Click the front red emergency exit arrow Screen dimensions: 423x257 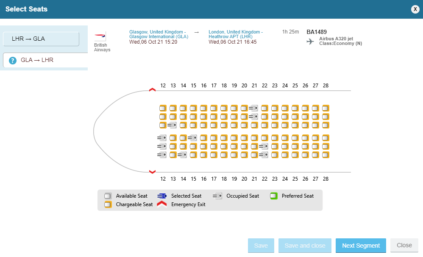tap(152, 89)
